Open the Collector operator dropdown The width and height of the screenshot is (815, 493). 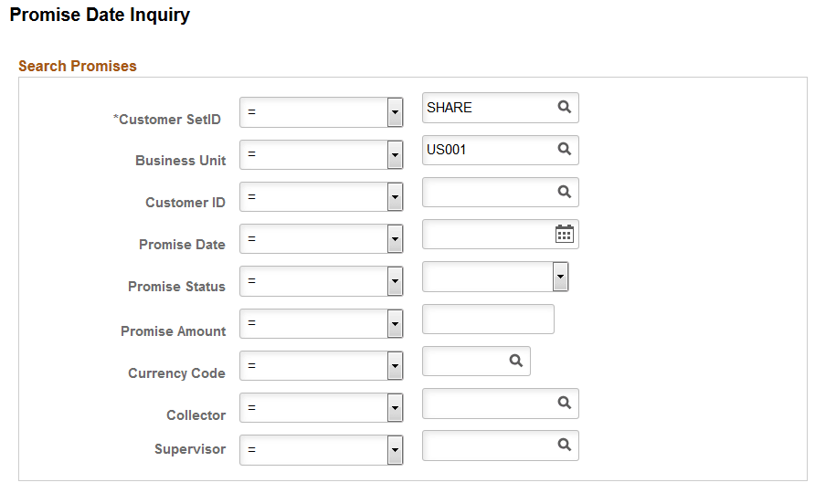point(395,408)
